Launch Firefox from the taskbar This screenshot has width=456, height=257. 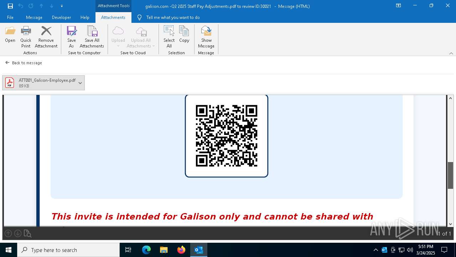tap(181, 250)
